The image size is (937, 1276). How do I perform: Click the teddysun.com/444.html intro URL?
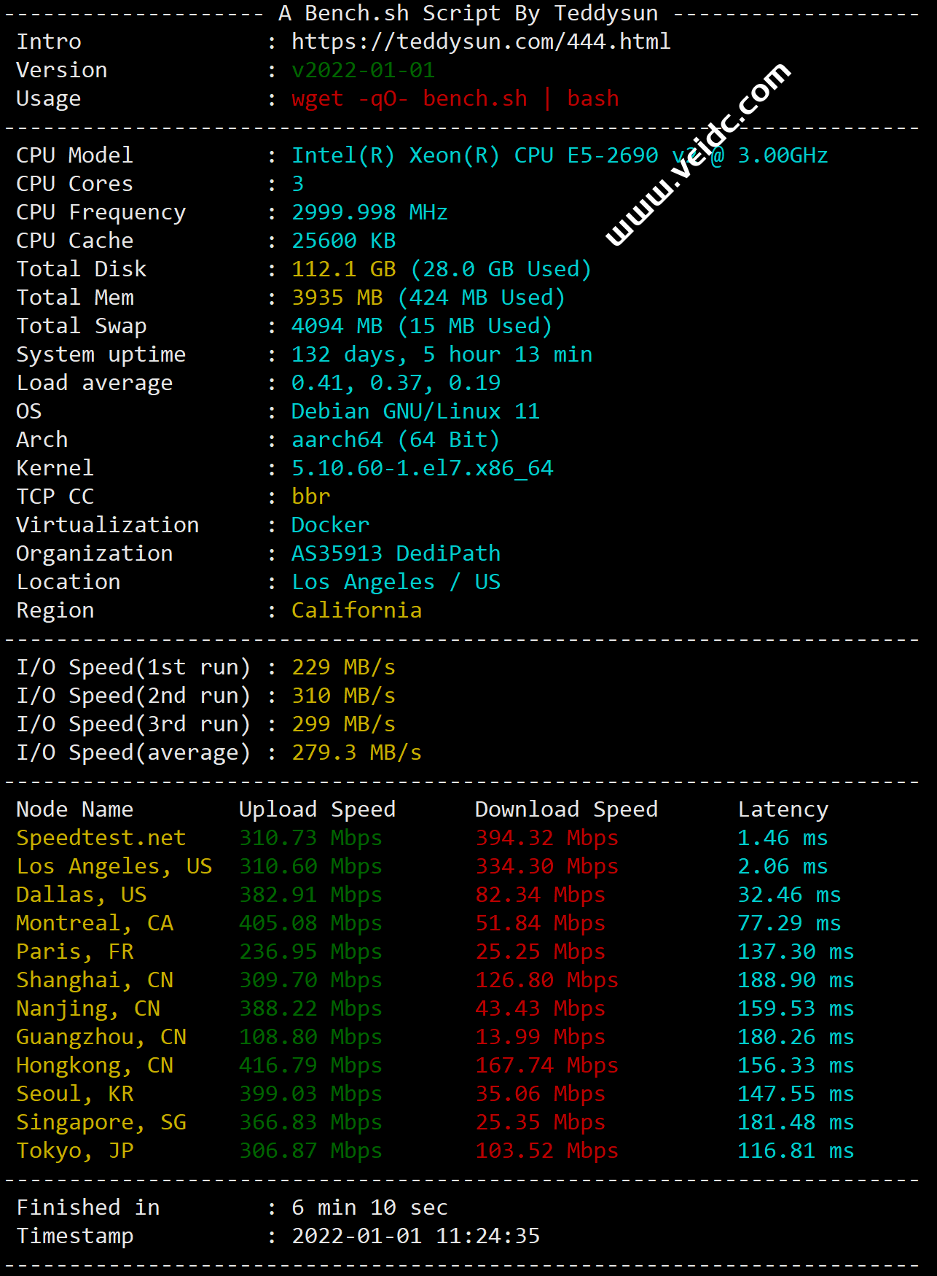[481, 42]
